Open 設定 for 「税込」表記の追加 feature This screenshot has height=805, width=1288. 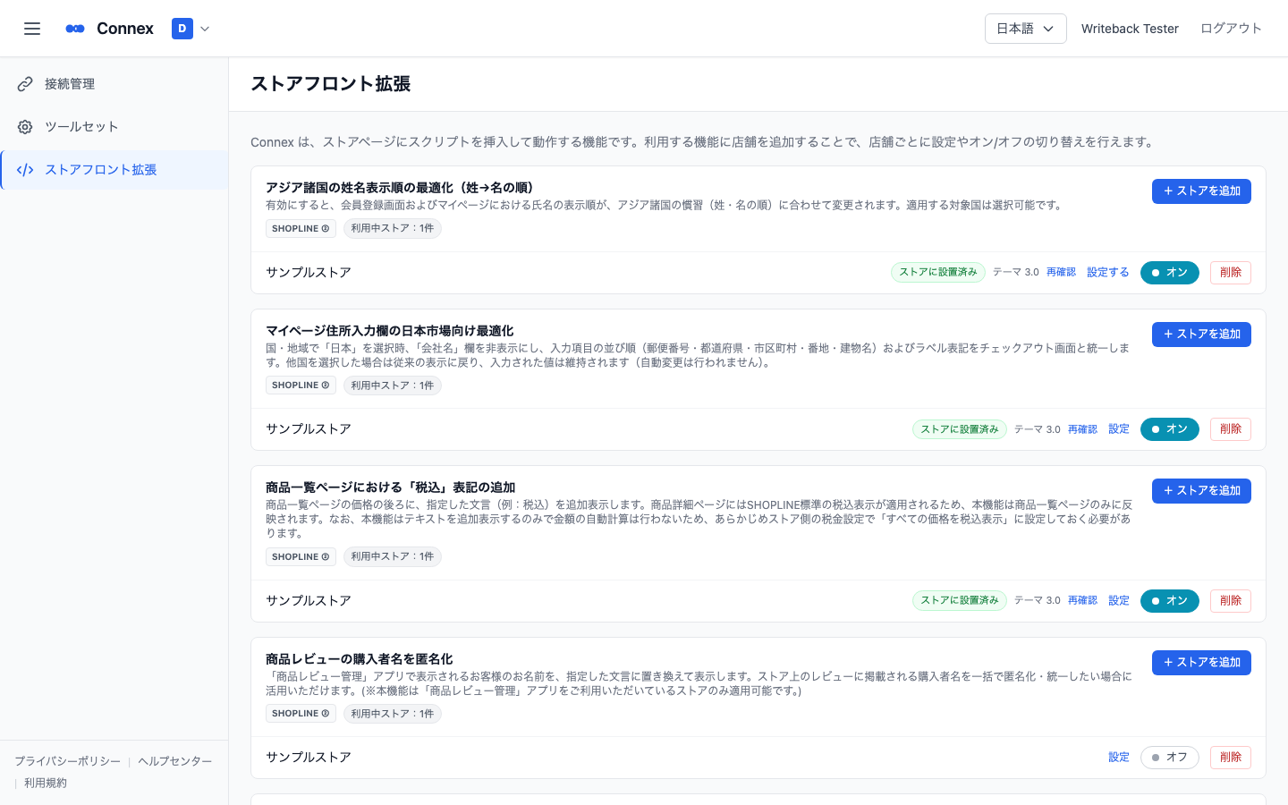(x=1119, y=601)
